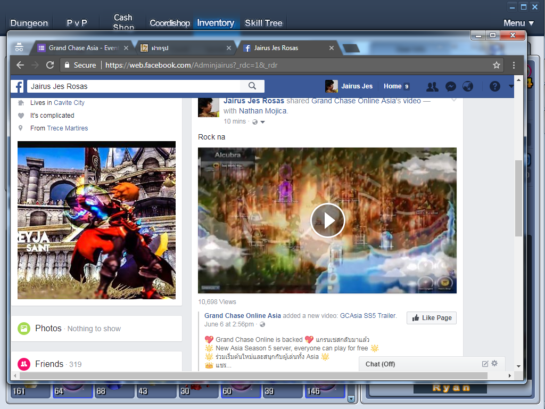Open Jairus Jes Rosas post author link
The width and height of the screenshot is (545, 409).
coord(254,101)
